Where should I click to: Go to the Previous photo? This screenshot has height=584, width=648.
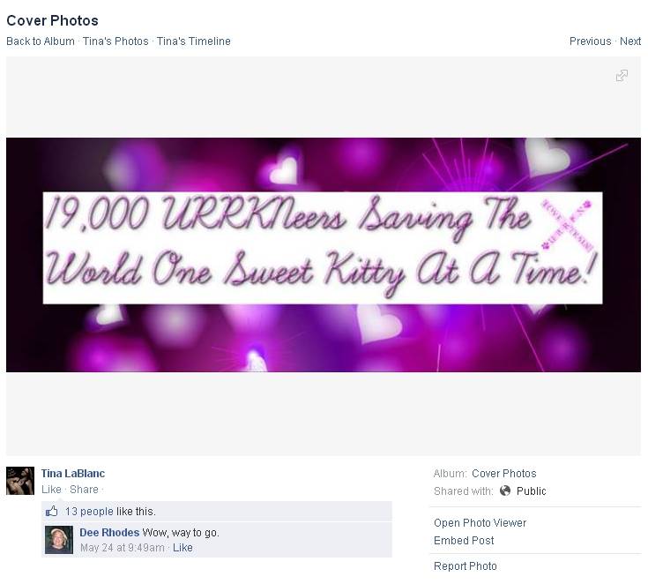coord(590,41)
